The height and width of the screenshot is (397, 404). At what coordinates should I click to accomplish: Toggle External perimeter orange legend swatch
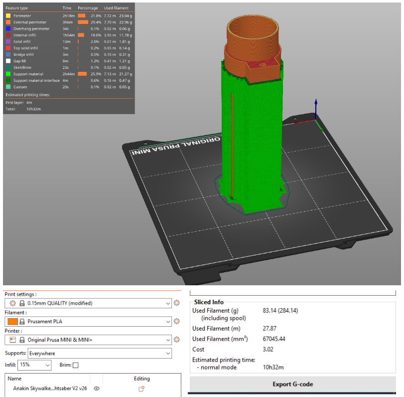[x=8, y=22]
